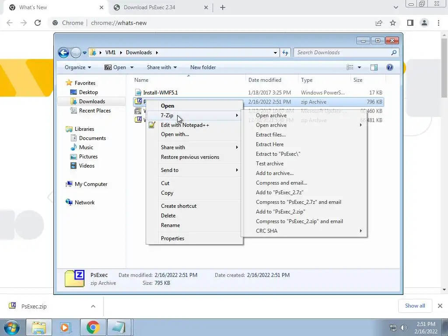Choose Delete in the context menu
Image resolution: width=448 pixels, height=336 pixels.
[168, 216]
